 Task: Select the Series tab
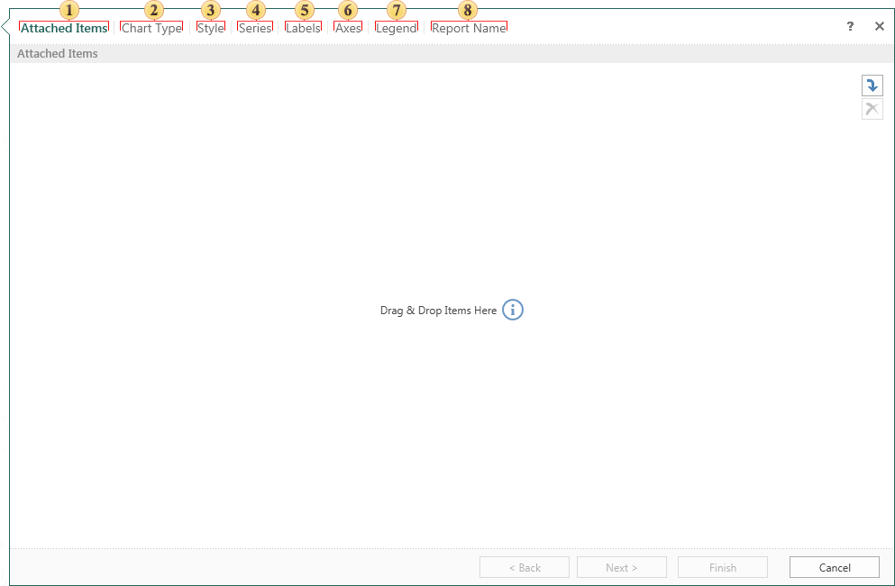click(x=255, y=28)
